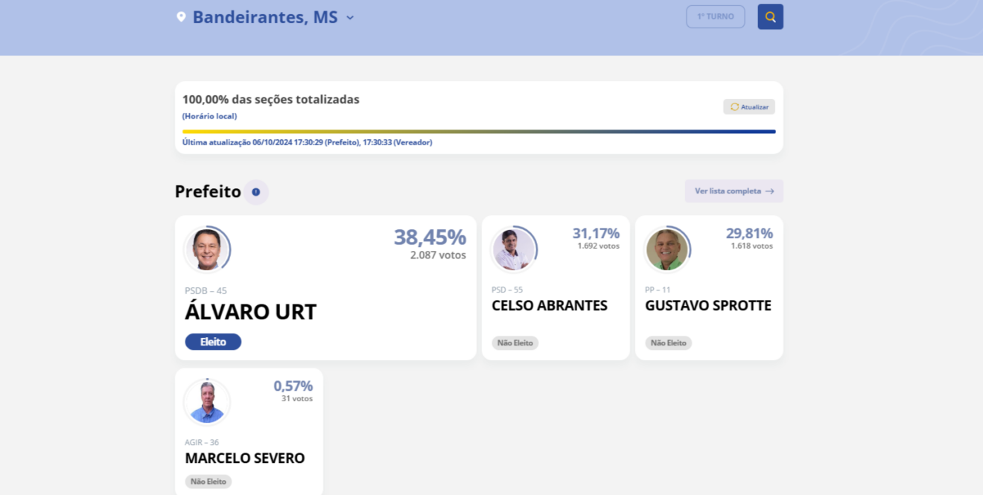The width and height of the screenshot is (983, 495).
Task: Click Álvaro Urt's candidate photo
Action: (x=207, y=249)
